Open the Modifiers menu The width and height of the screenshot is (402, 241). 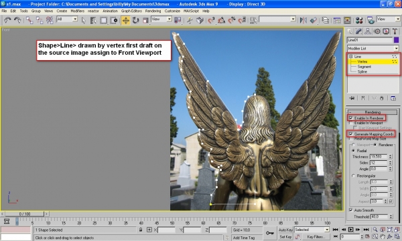coord(78,11)
